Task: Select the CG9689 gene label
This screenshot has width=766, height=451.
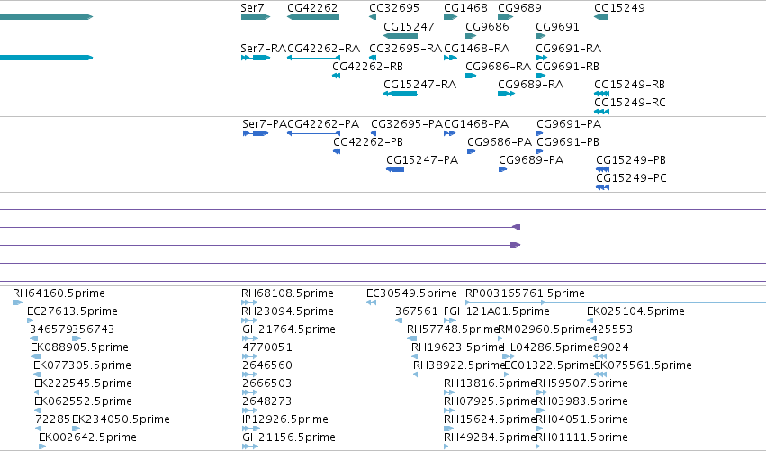Action: coord(519,8)
